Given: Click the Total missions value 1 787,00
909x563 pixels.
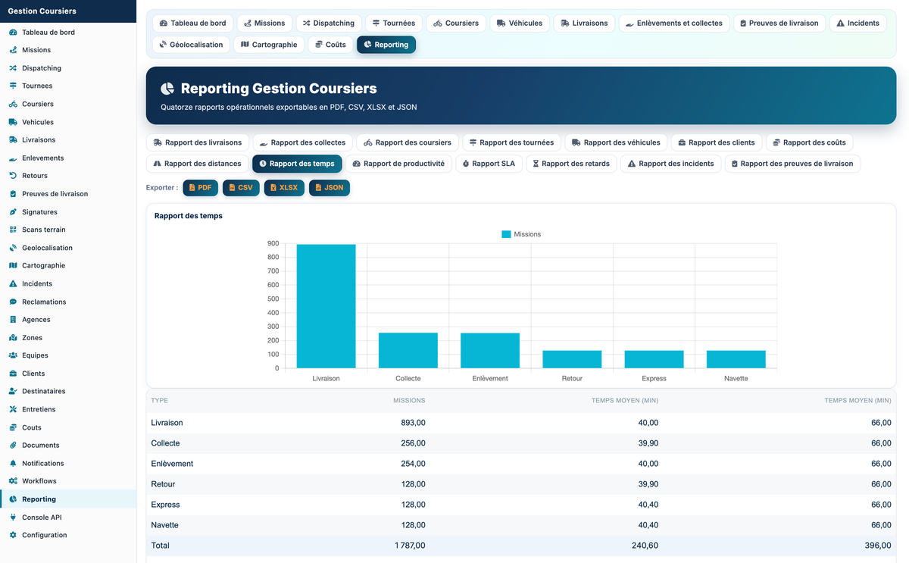Looking at the screenshot, I should tap(410, 546).
